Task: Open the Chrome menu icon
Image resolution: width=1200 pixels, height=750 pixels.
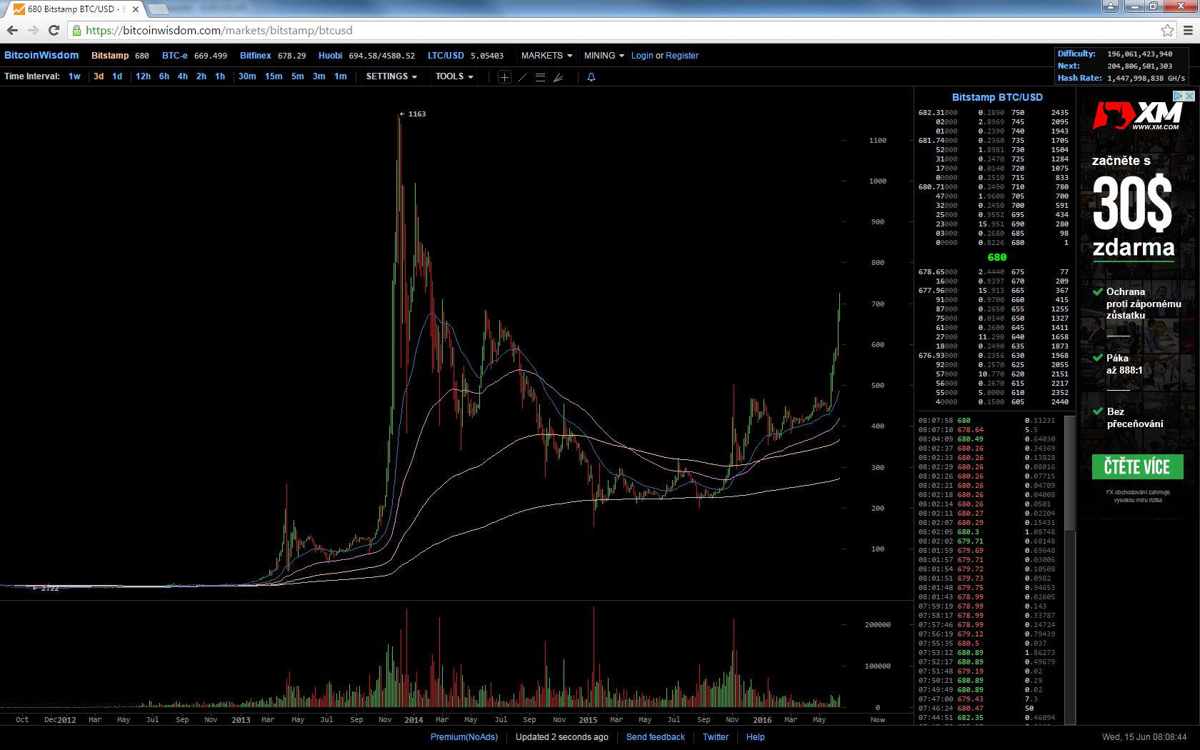Action: point(1188,30)
